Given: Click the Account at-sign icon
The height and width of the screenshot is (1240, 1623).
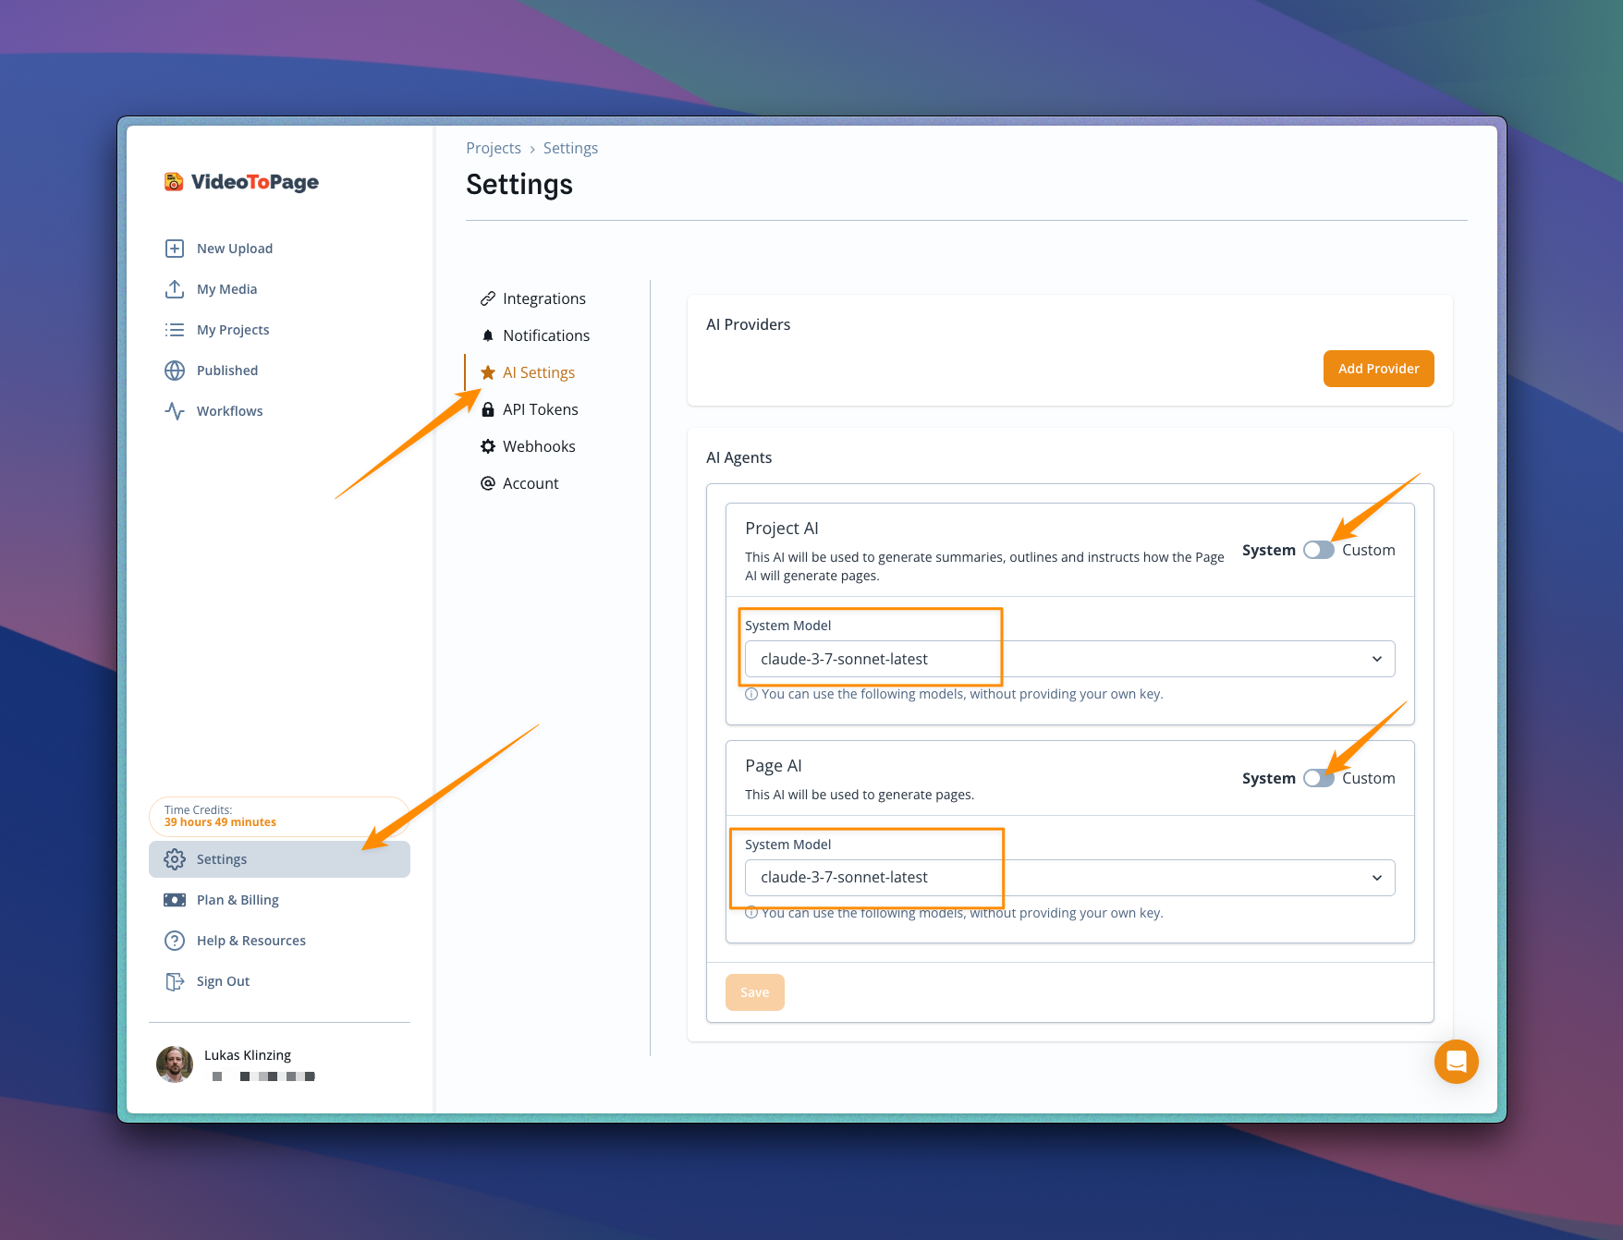Looking at the screenshot, I should point(488,483).
